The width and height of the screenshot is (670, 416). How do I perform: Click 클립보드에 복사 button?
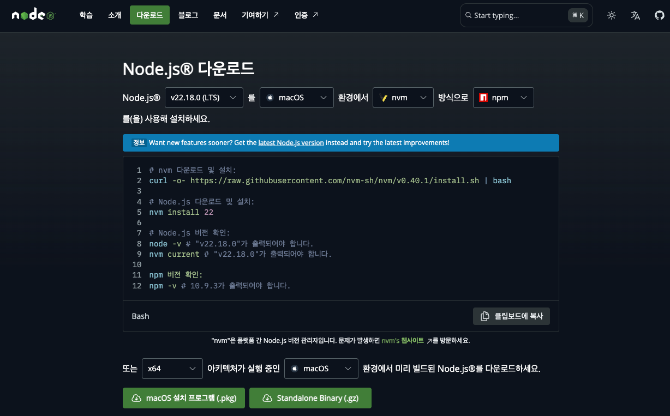511,316
